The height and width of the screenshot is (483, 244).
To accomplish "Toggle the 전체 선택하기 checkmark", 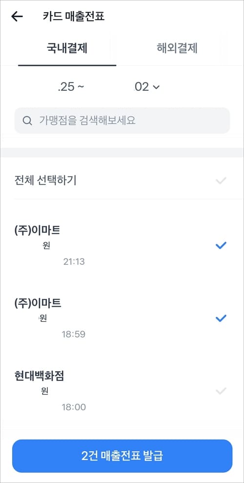I will pyautogui.click(x=221, y=181).
